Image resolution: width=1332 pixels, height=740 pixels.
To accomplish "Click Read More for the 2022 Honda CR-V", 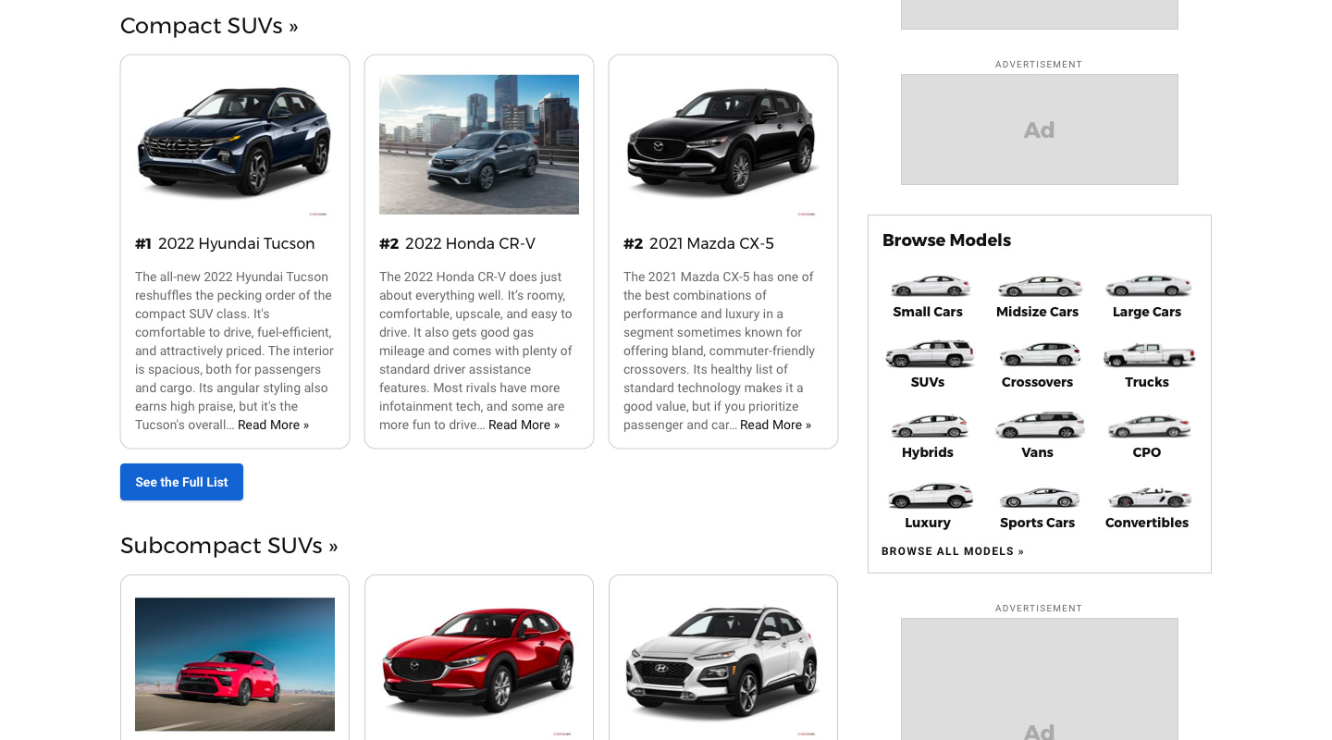I will click(x=524, y=425).
